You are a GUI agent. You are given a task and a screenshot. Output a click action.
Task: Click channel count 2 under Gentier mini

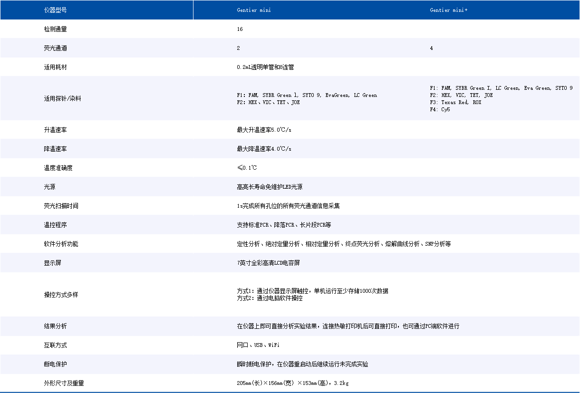click(239, 48)
